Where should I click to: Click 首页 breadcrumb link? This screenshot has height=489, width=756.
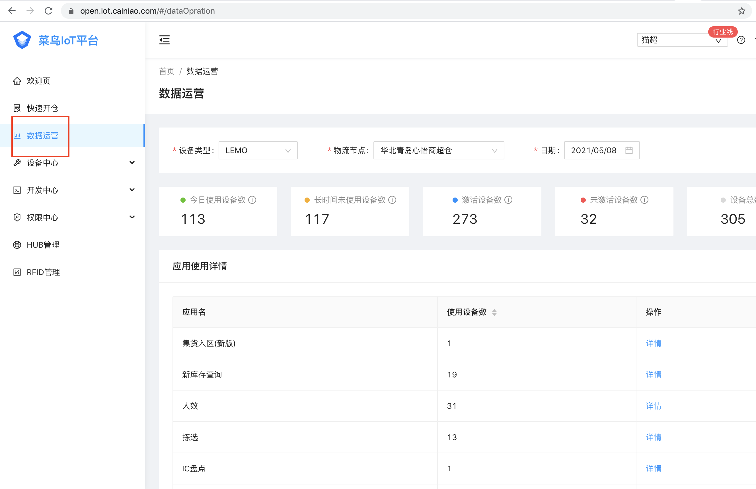167,71
